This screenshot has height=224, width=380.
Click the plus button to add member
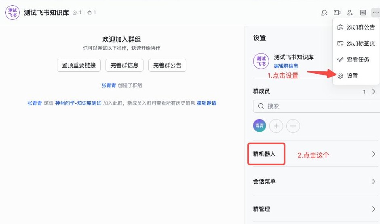[276, 126]
